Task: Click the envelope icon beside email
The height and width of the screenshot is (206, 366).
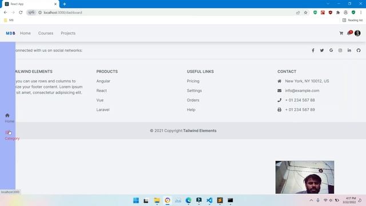Action: (x=280, y=90)
